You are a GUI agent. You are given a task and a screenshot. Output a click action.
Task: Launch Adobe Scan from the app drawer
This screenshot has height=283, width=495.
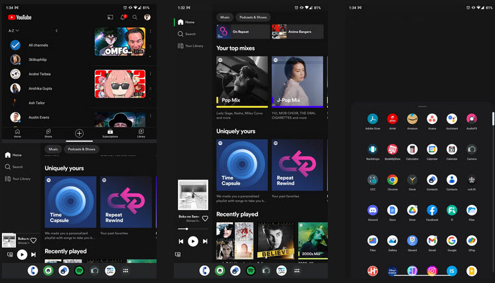click(373, 119)
